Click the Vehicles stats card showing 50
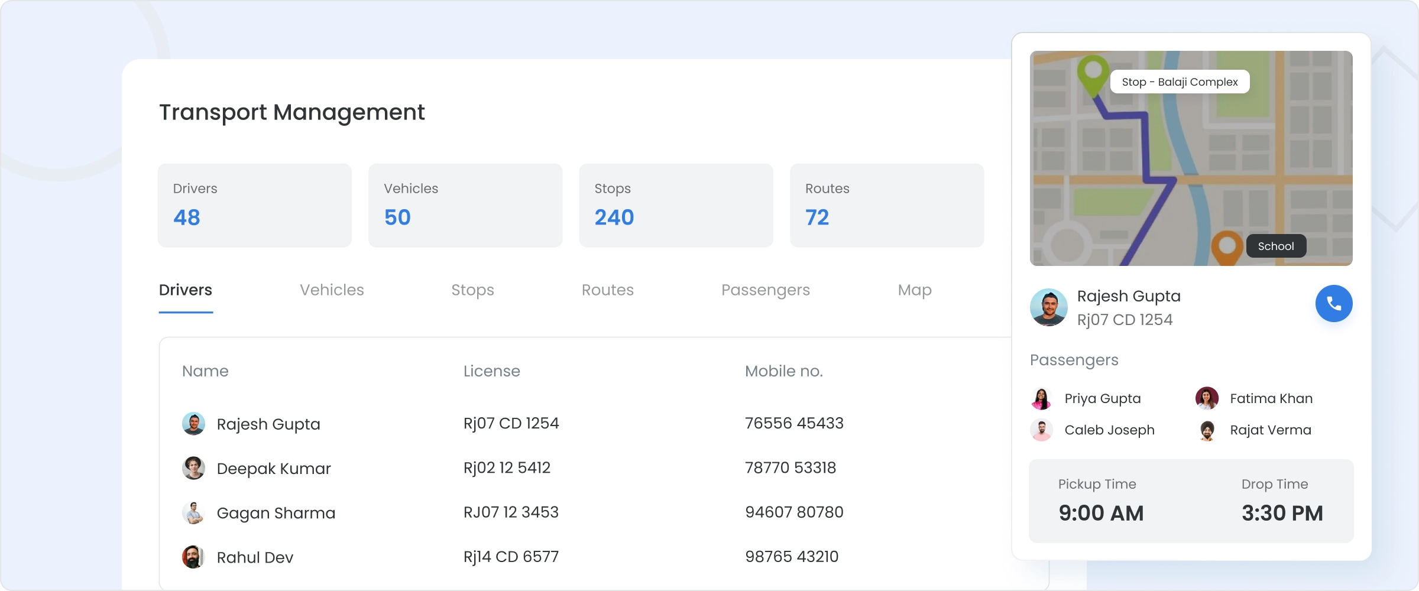 tap(465, 205)
